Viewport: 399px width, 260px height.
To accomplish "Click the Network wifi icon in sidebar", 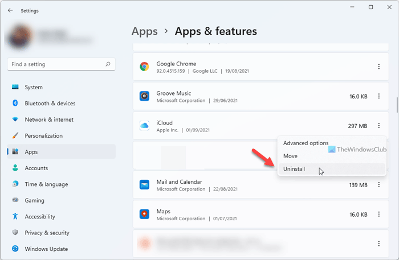I will point(15,119).
